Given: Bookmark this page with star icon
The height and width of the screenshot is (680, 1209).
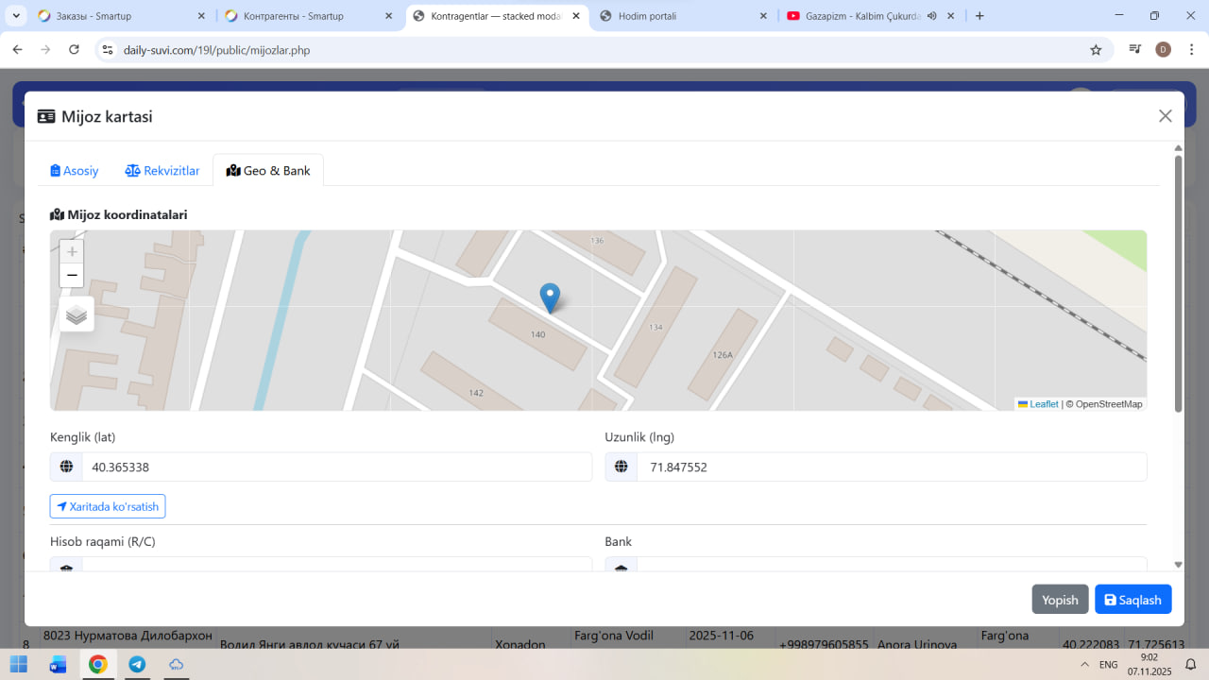Looking at the screenshot, I should click(x=1096, y=50).
